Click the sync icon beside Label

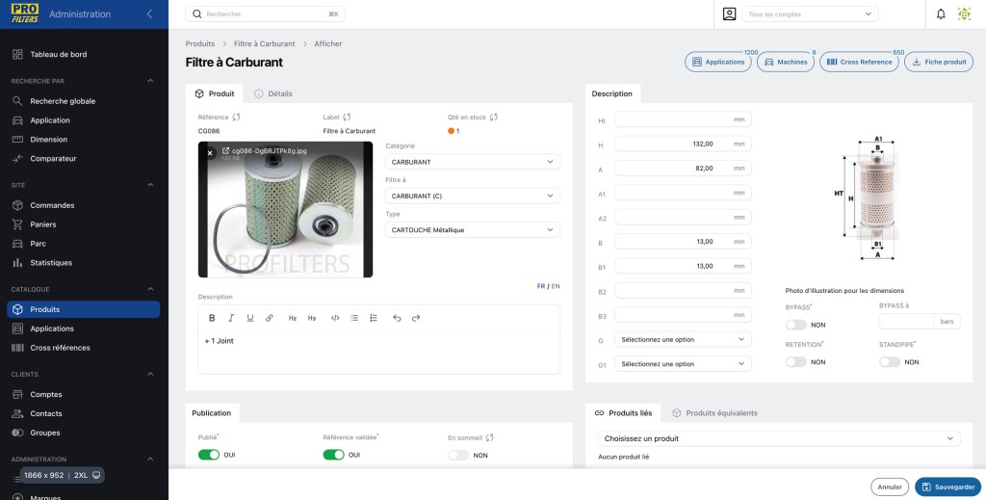[x=347, y=117]
